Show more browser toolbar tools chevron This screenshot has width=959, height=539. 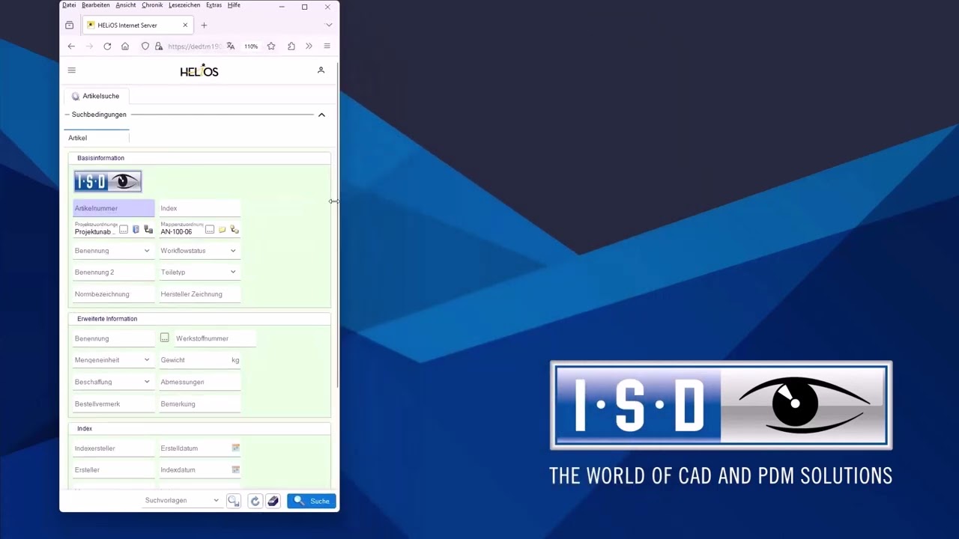(309, 46)
